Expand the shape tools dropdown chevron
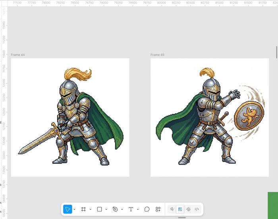This screenshot has width=278, height=219. 106,209
